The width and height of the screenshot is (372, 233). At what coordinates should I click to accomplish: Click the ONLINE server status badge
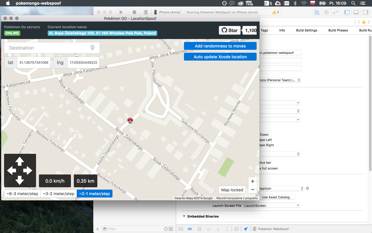(x=12, y=33)
